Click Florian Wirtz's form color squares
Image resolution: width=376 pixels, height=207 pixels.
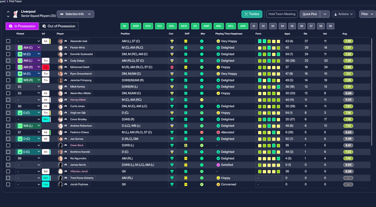tap(269, 48)
